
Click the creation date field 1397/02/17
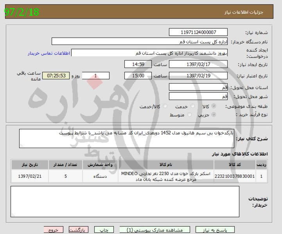[x=198, y=64]
